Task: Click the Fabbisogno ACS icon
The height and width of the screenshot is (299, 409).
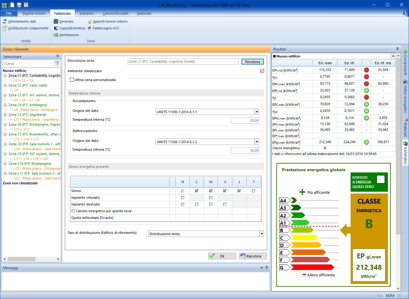Action: [90, 28]
